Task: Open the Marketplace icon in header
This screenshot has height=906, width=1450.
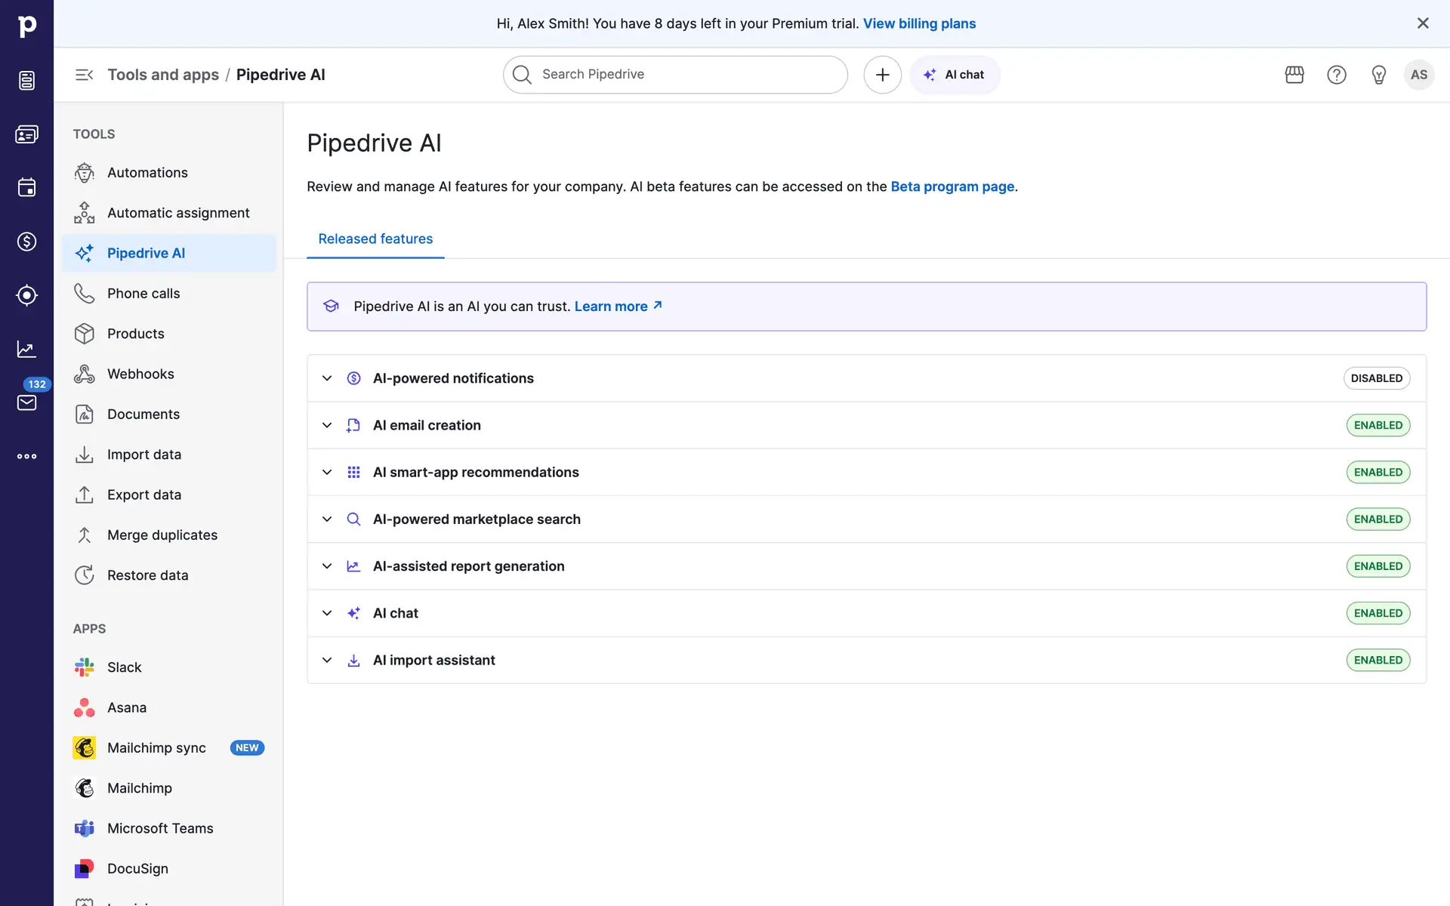Action: pyautogui.click(x=1294, y=75)
